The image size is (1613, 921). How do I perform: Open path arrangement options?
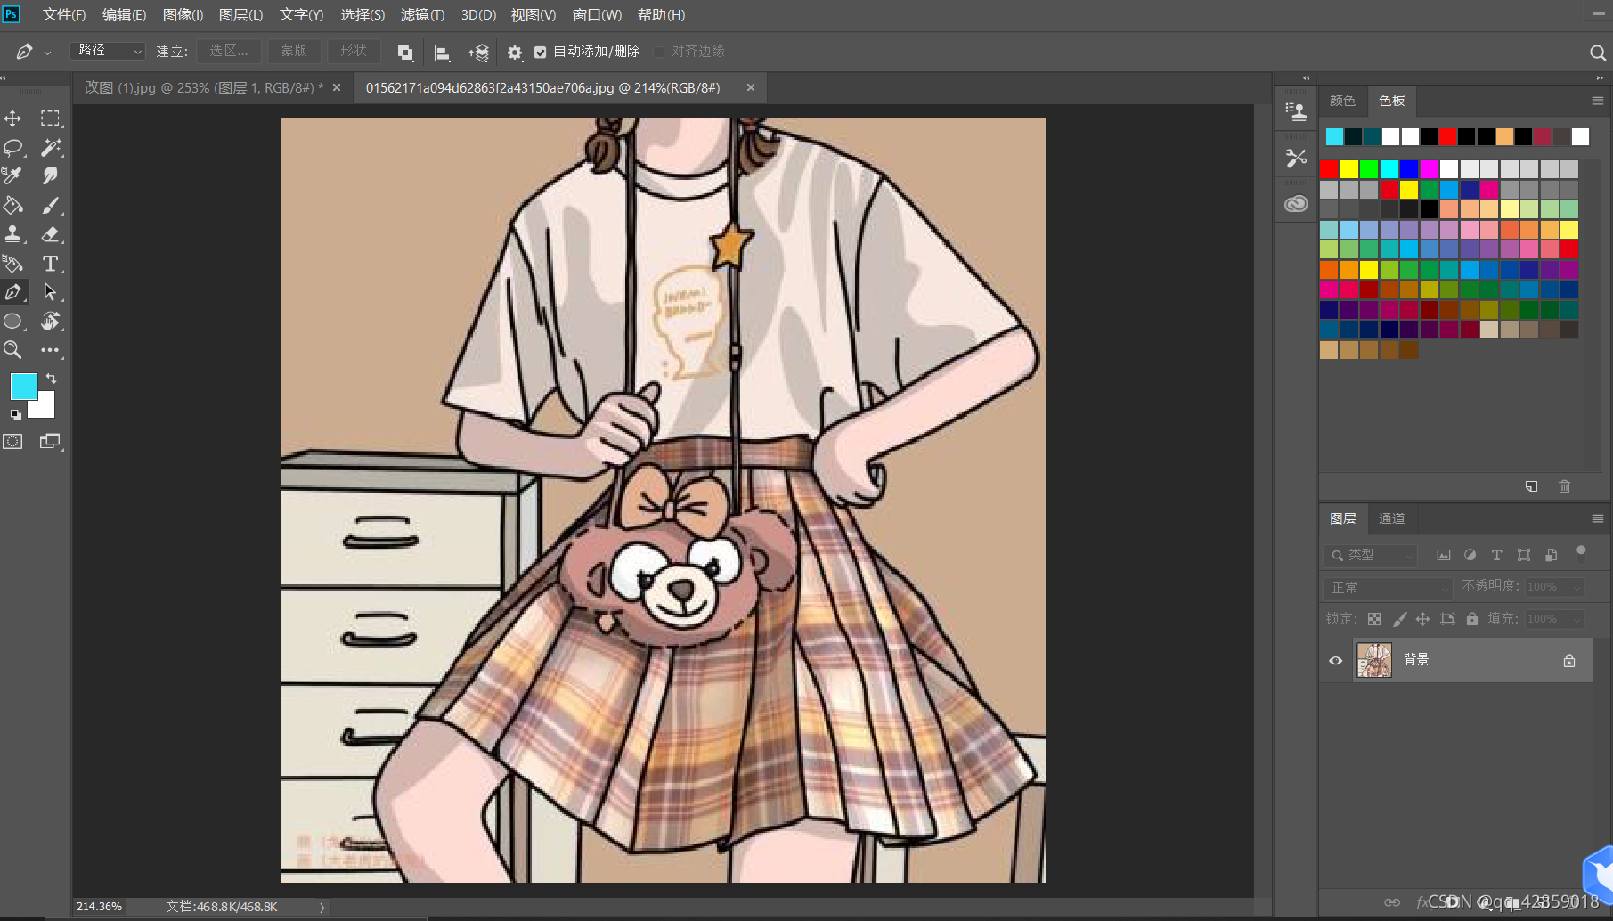478,53
